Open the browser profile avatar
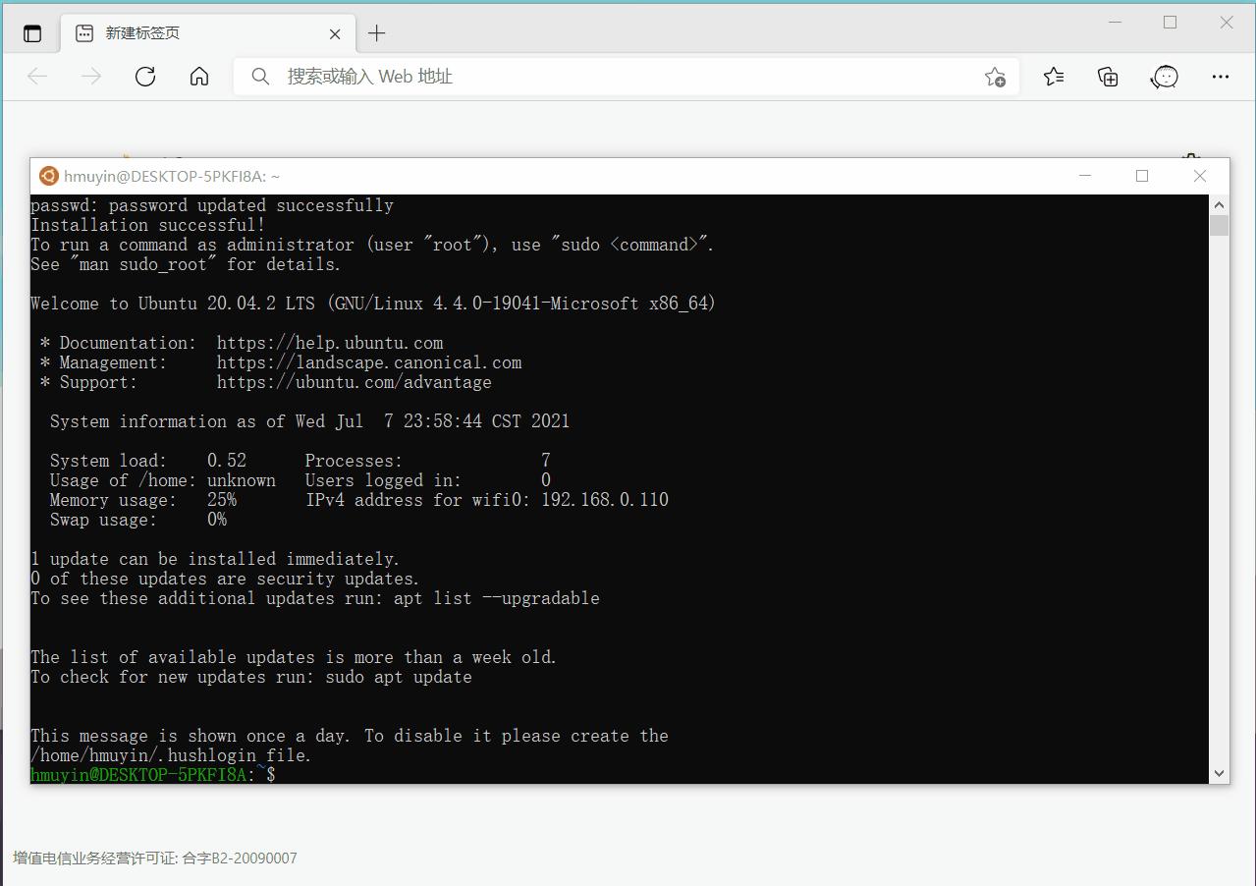The width and height of the screenshot is (1256, 886). [x=1164, y=76]
